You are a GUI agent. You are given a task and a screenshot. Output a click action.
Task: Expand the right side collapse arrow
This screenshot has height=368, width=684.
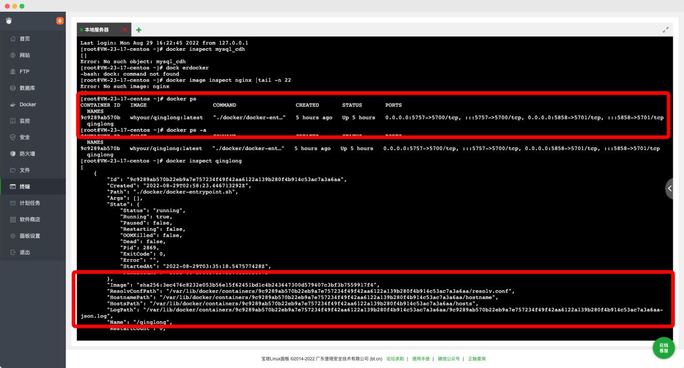tap(671, 189)
